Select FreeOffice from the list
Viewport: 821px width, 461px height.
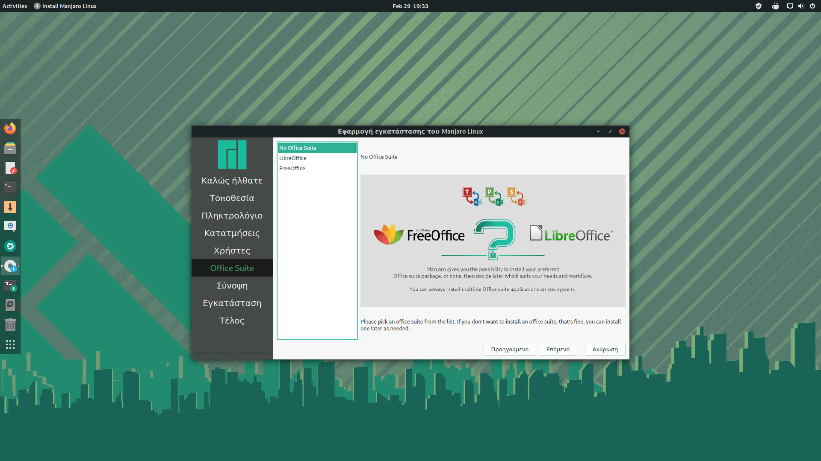[x=292, y=168]
